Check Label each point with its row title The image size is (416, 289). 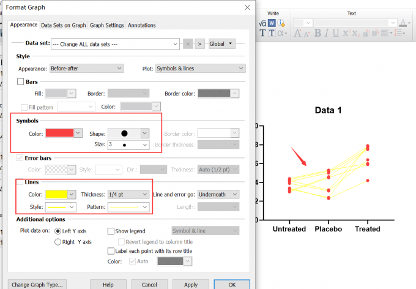coord(111,251)
